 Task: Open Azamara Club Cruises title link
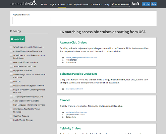coord(73,43)
